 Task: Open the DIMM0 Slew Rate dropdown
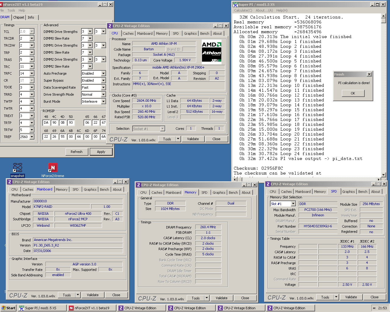coord(90,38)
